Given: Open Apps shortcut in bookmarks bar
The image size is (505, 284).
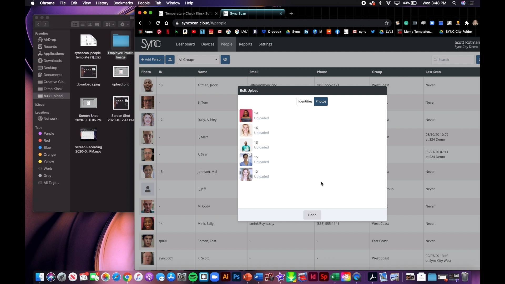Looking at the screenshot, I should [145, 32].
